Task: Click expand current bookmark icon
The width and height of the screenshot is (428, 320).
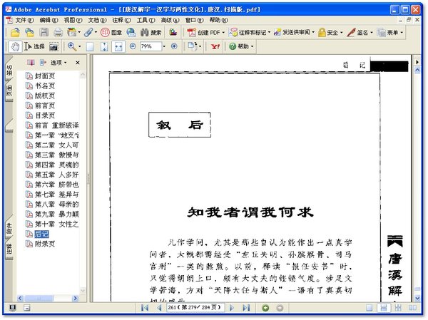Action: point(43,63)
